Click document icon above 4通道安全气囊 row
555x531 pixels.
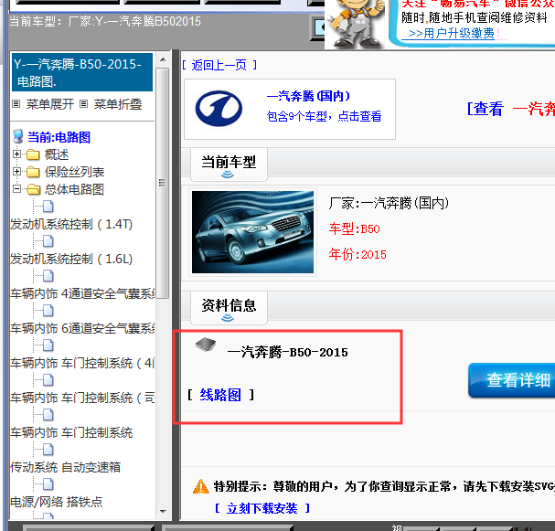point(48,276)
